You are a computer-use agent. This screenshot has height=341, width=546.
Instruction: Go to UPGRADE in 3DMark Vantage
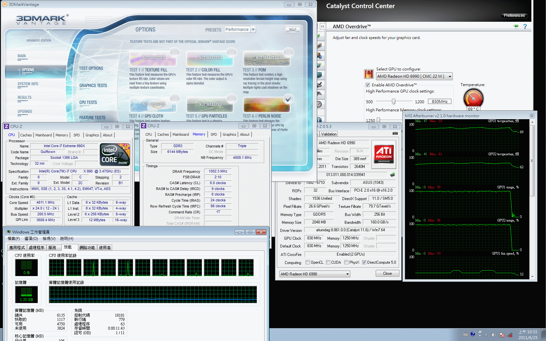tap(25, 111)
